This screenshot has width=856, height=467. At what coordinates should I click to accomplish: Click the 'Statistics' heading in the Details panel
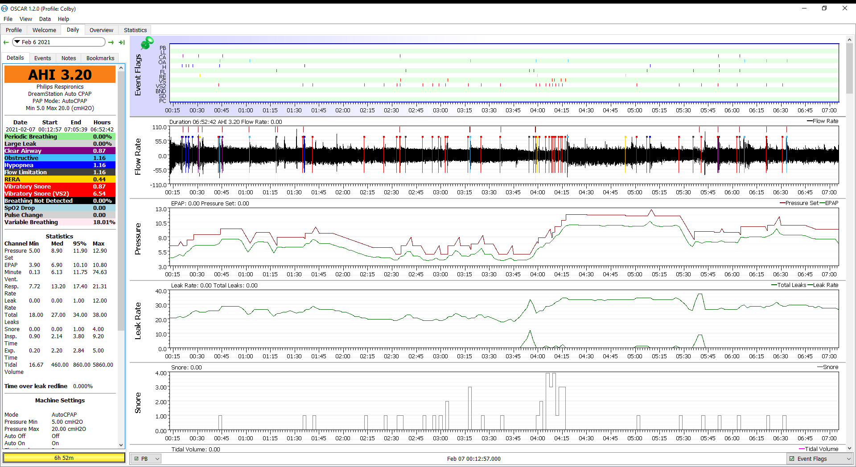click(59, 237)
